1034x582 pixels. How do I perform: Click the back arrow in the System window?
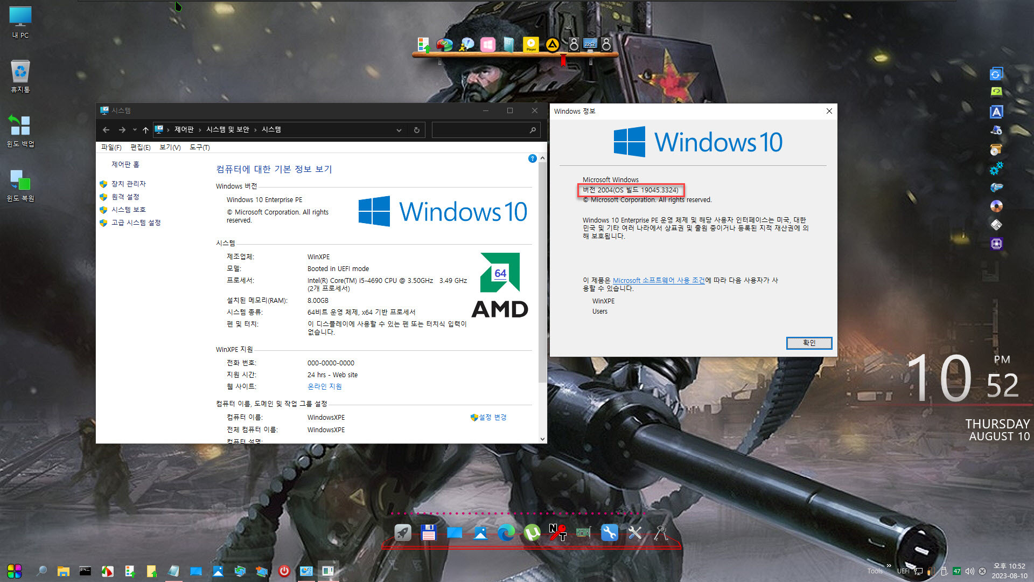tap(106, 130)
